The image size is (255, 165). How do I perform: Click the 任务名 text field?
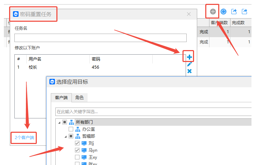pos(100,38)
